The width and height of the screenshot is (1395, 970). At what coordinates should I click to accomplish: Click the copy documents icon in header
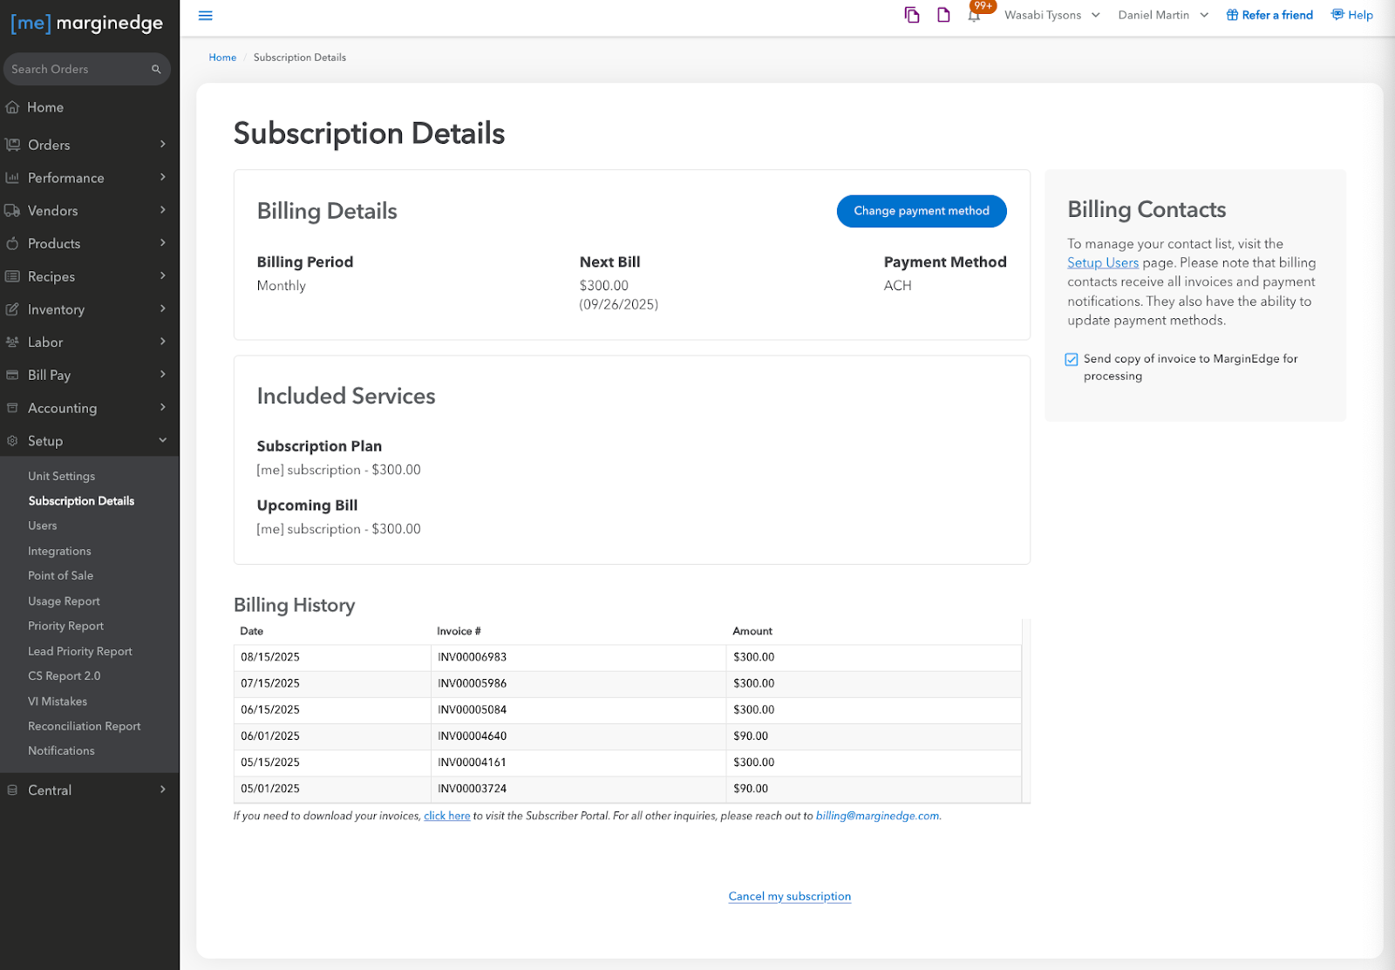pyautogui.click(x=912, y=15)
